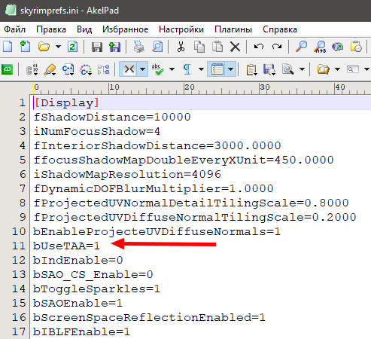Place the cursor on the bUseTAA=1 line
This screenshot has width=371, height=339.
pos(66,246)
